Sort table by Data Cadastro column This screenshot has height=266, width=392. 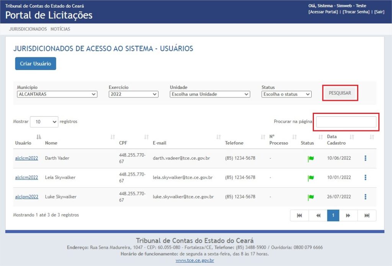tap(336, 140)
